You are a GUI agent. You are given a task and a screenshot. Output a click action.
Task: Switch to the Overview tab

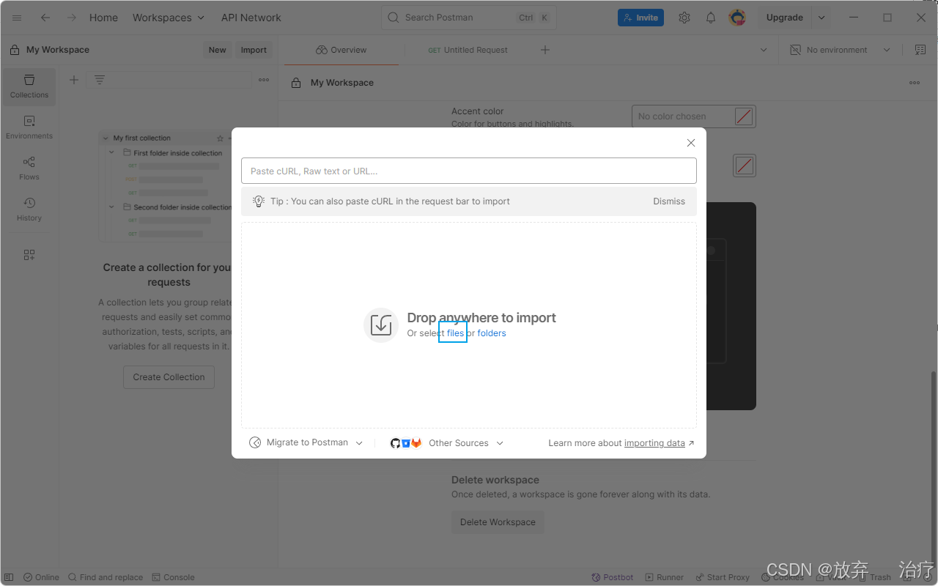pyautogui.click(x=341, y=50)
